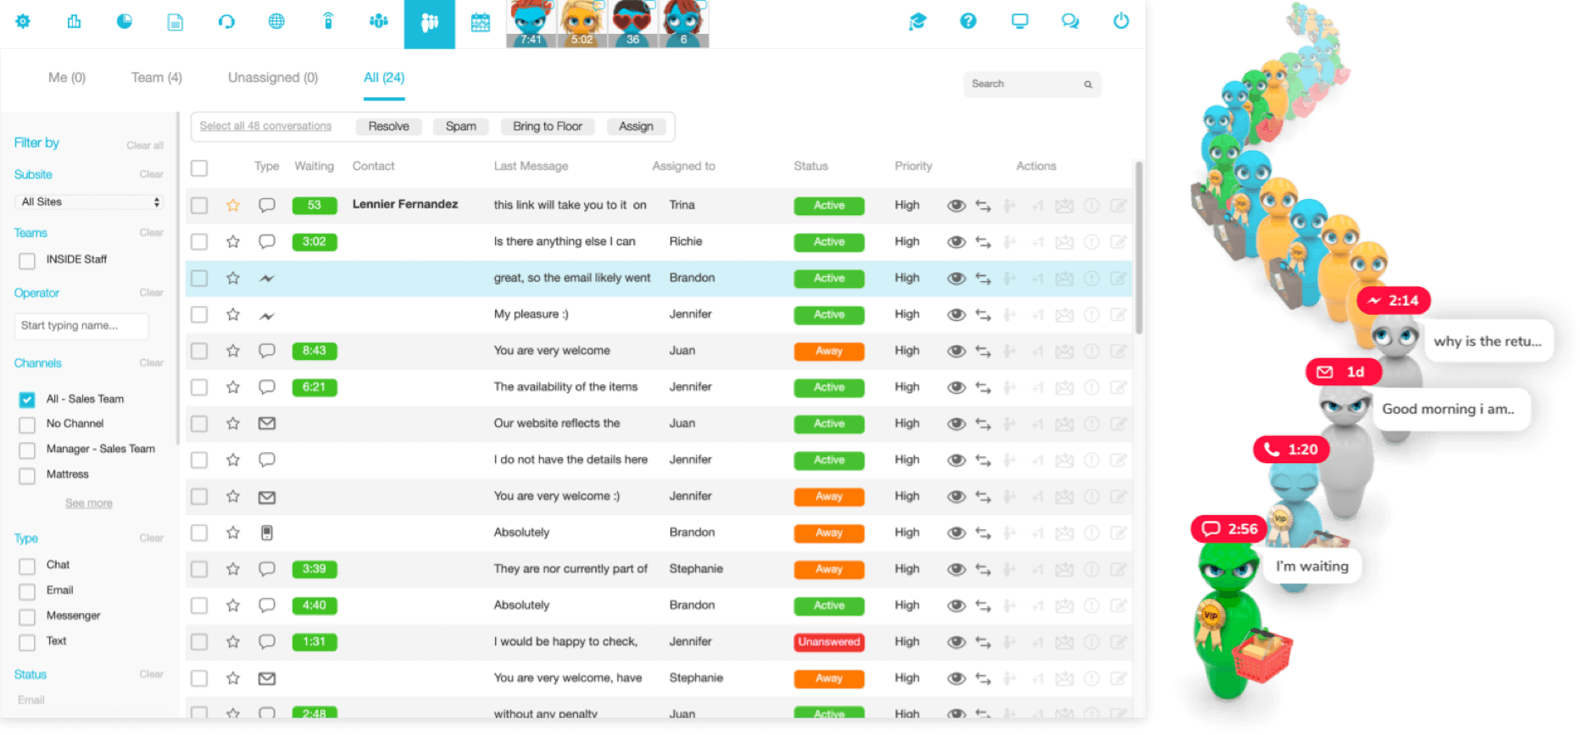This screenshot has height=735, width=1580.
Task: Check the Mattress channel filter
Action: [x=27, y=476]
